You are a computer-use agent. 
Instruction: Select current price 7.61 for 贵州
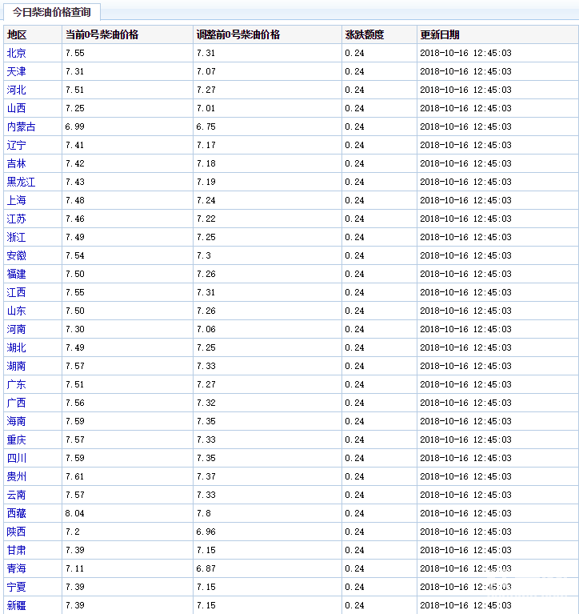[74, 476]
